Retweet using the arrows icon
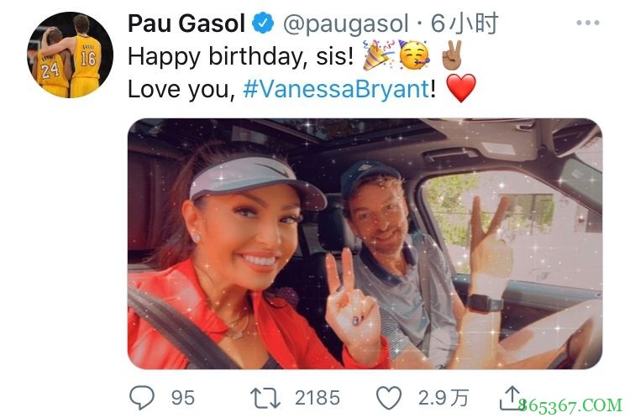This screenshot has width=630, height=418. [x=265, y=398]
